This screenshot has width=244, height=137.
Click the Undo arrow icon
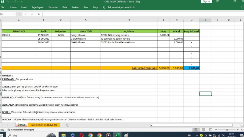click(x=8, y=2)
